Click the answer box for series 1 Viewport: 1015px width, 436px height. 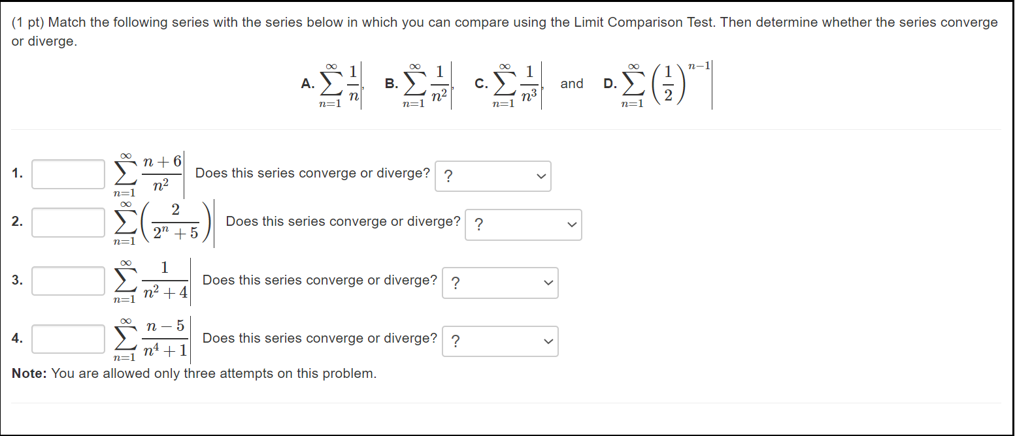(68, 174)
